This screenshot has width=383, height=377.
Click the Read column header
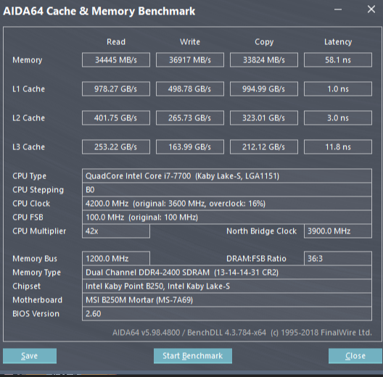(x=116, y=42)
